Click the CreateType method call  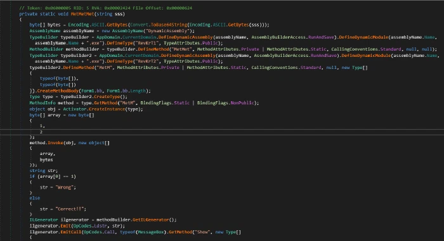[107, 97]
